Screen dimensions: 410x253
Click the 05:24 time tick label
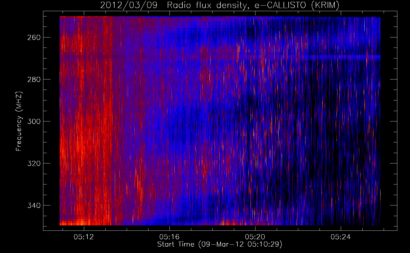341,237
